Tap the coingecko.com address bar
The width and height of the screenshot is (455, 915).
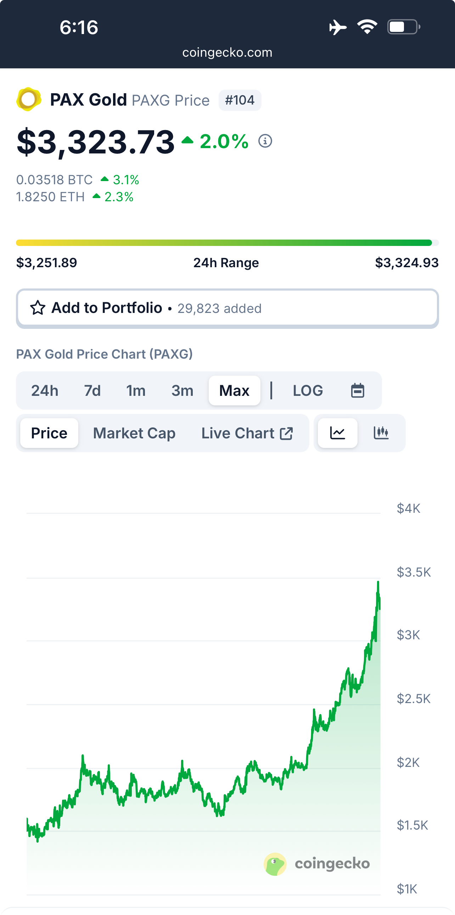(227, 52)
